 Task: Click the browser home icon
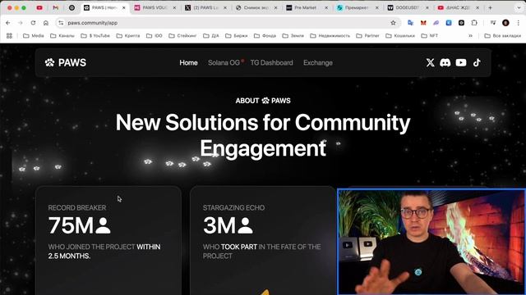click(x=46, y=23)
